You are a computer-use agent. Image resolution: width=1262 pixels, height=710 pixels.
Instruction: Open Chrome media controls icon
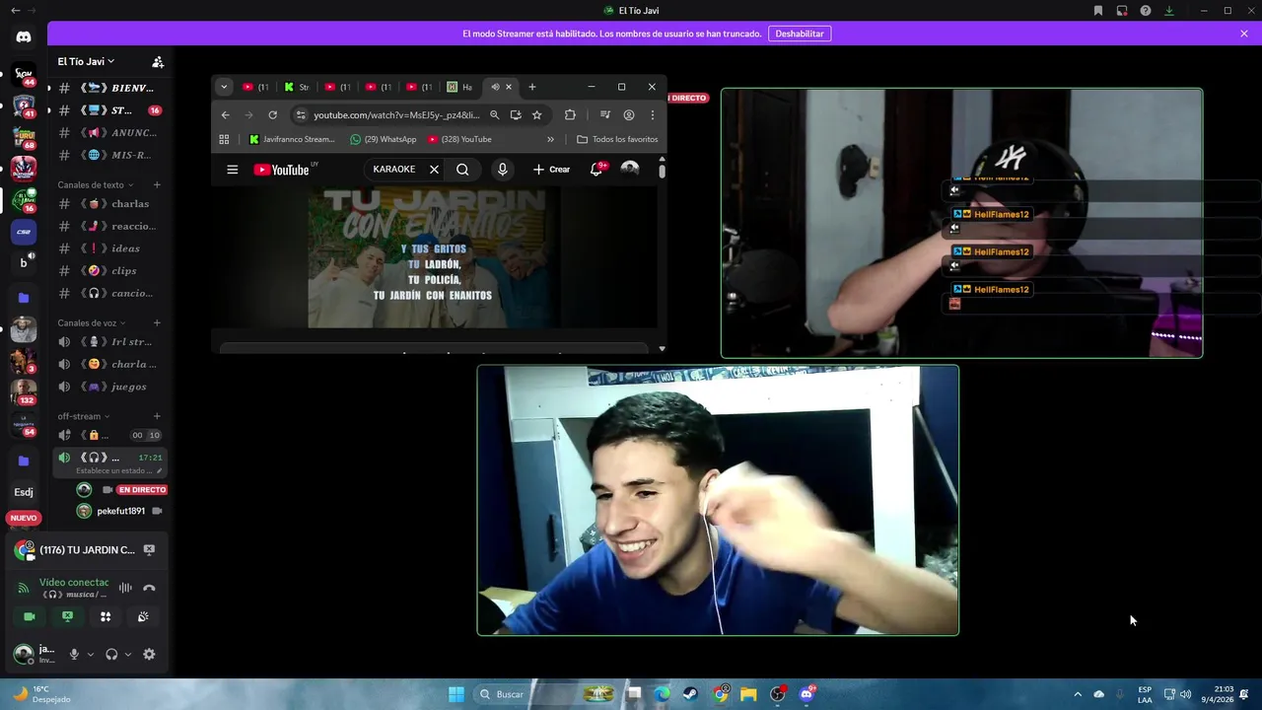pyautogui.click(x=605, y=114)
